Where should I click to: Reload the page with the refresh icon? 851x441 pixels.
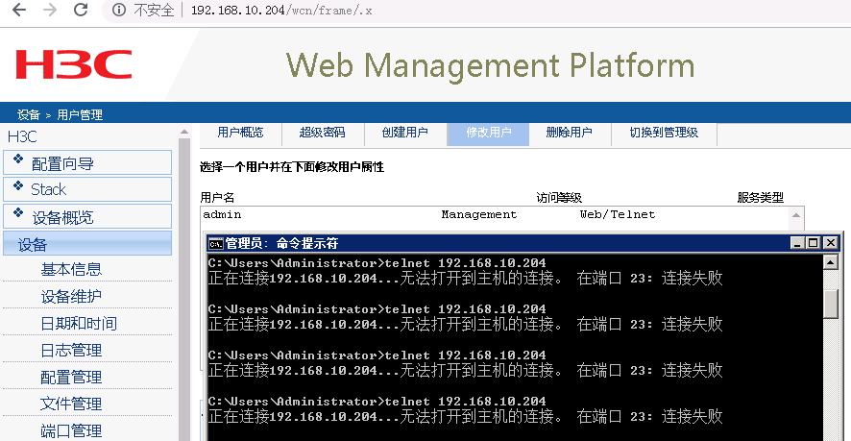81,10
